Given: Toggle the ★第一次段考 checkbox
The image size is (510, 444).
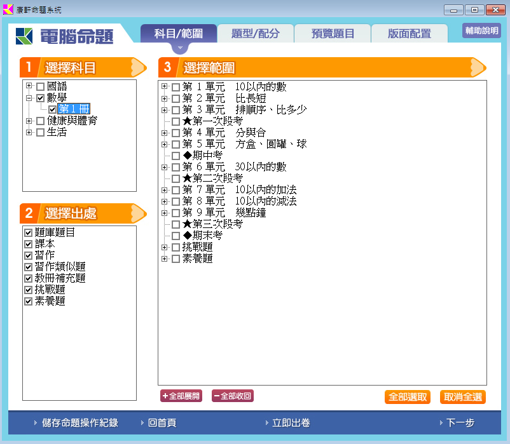Looking at the screenshot, I should [x=176, y=121].
